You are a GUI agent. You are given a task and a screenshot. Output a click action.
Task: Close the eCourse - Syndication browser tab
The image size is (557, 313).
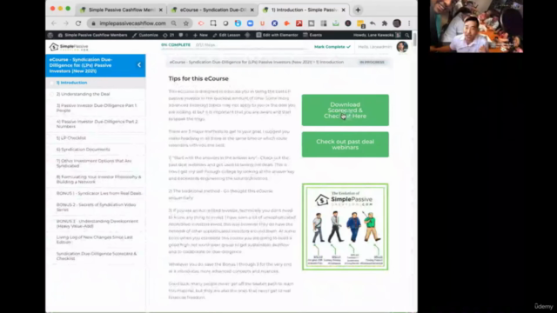click(252, 10)
